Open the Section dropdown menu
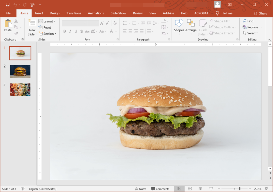Screen dimensions: 273x192 47,34
